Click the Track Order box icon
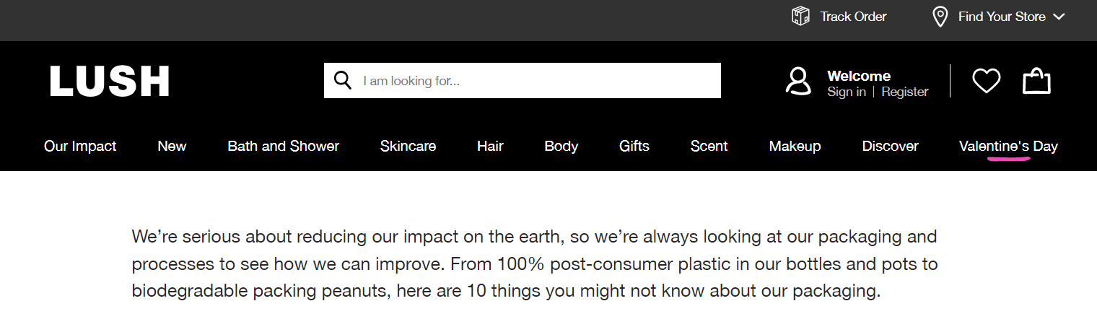The height and width of the screenshot is (327, 1097). [x=800, y=17]
